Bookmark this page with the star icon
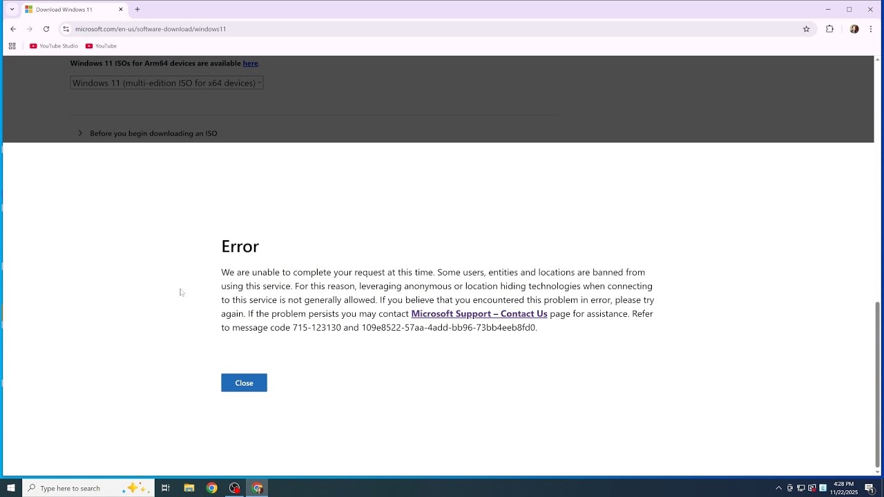Viewport: 884px width, 497px height. pyautogui.click(x=806, y=29)
